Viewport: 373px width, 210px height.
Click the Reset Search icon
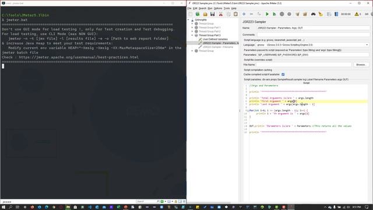pyautogui.click(x=321, y=14)
